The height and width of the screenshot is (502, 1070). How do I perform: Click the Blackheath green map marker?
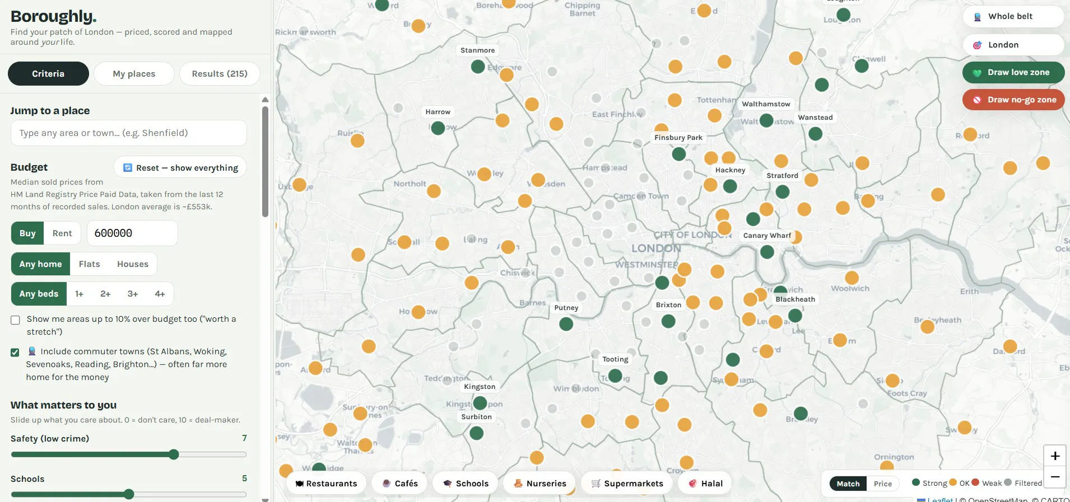click(795, 316)
